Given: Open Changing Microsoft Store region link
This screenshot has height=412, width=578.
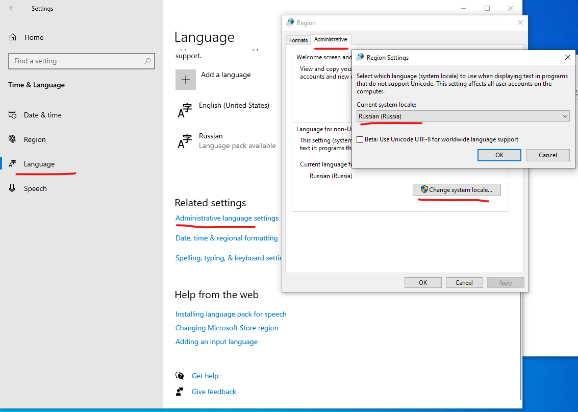Looking at the screenshot, I should click(227, 328).
